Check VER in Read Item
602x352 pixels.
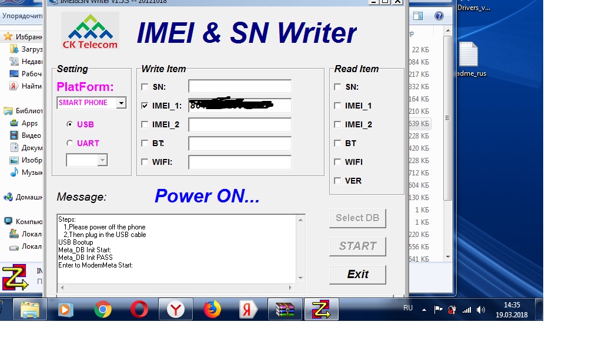337,181
